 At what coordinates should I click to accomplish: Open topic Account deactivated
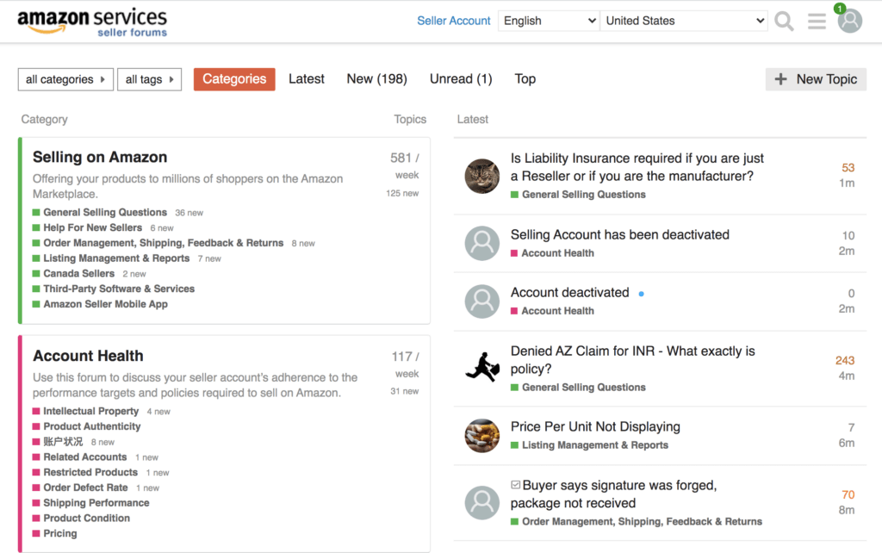point(570,293)
